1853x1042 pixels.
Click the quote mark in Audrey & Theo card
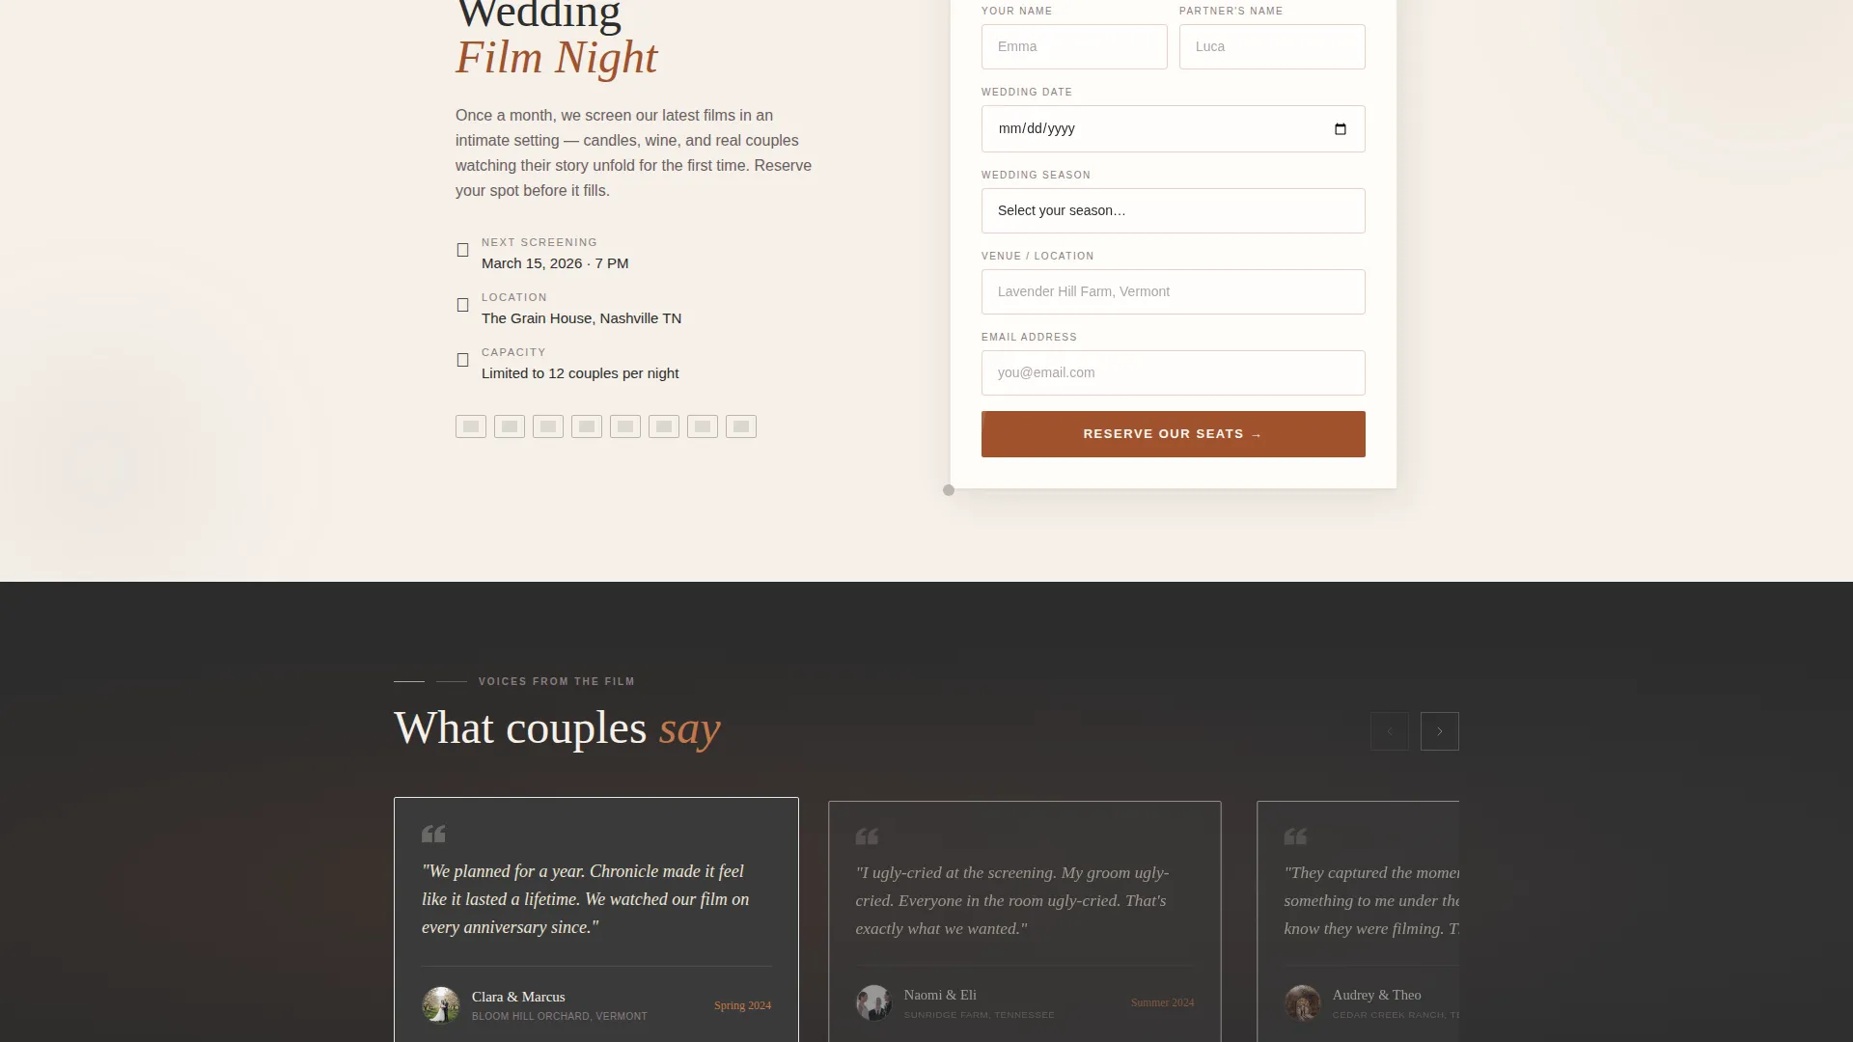pyautogui.click(x=1295, y=836)
